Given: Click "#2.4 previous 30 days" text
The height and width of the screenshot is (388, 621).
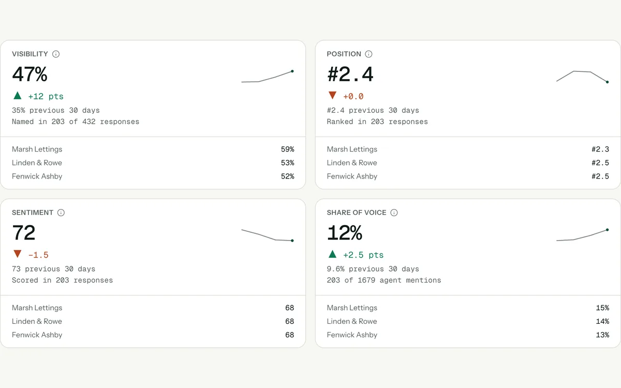Looking at the screenshot, I should [x=373, y=110].
